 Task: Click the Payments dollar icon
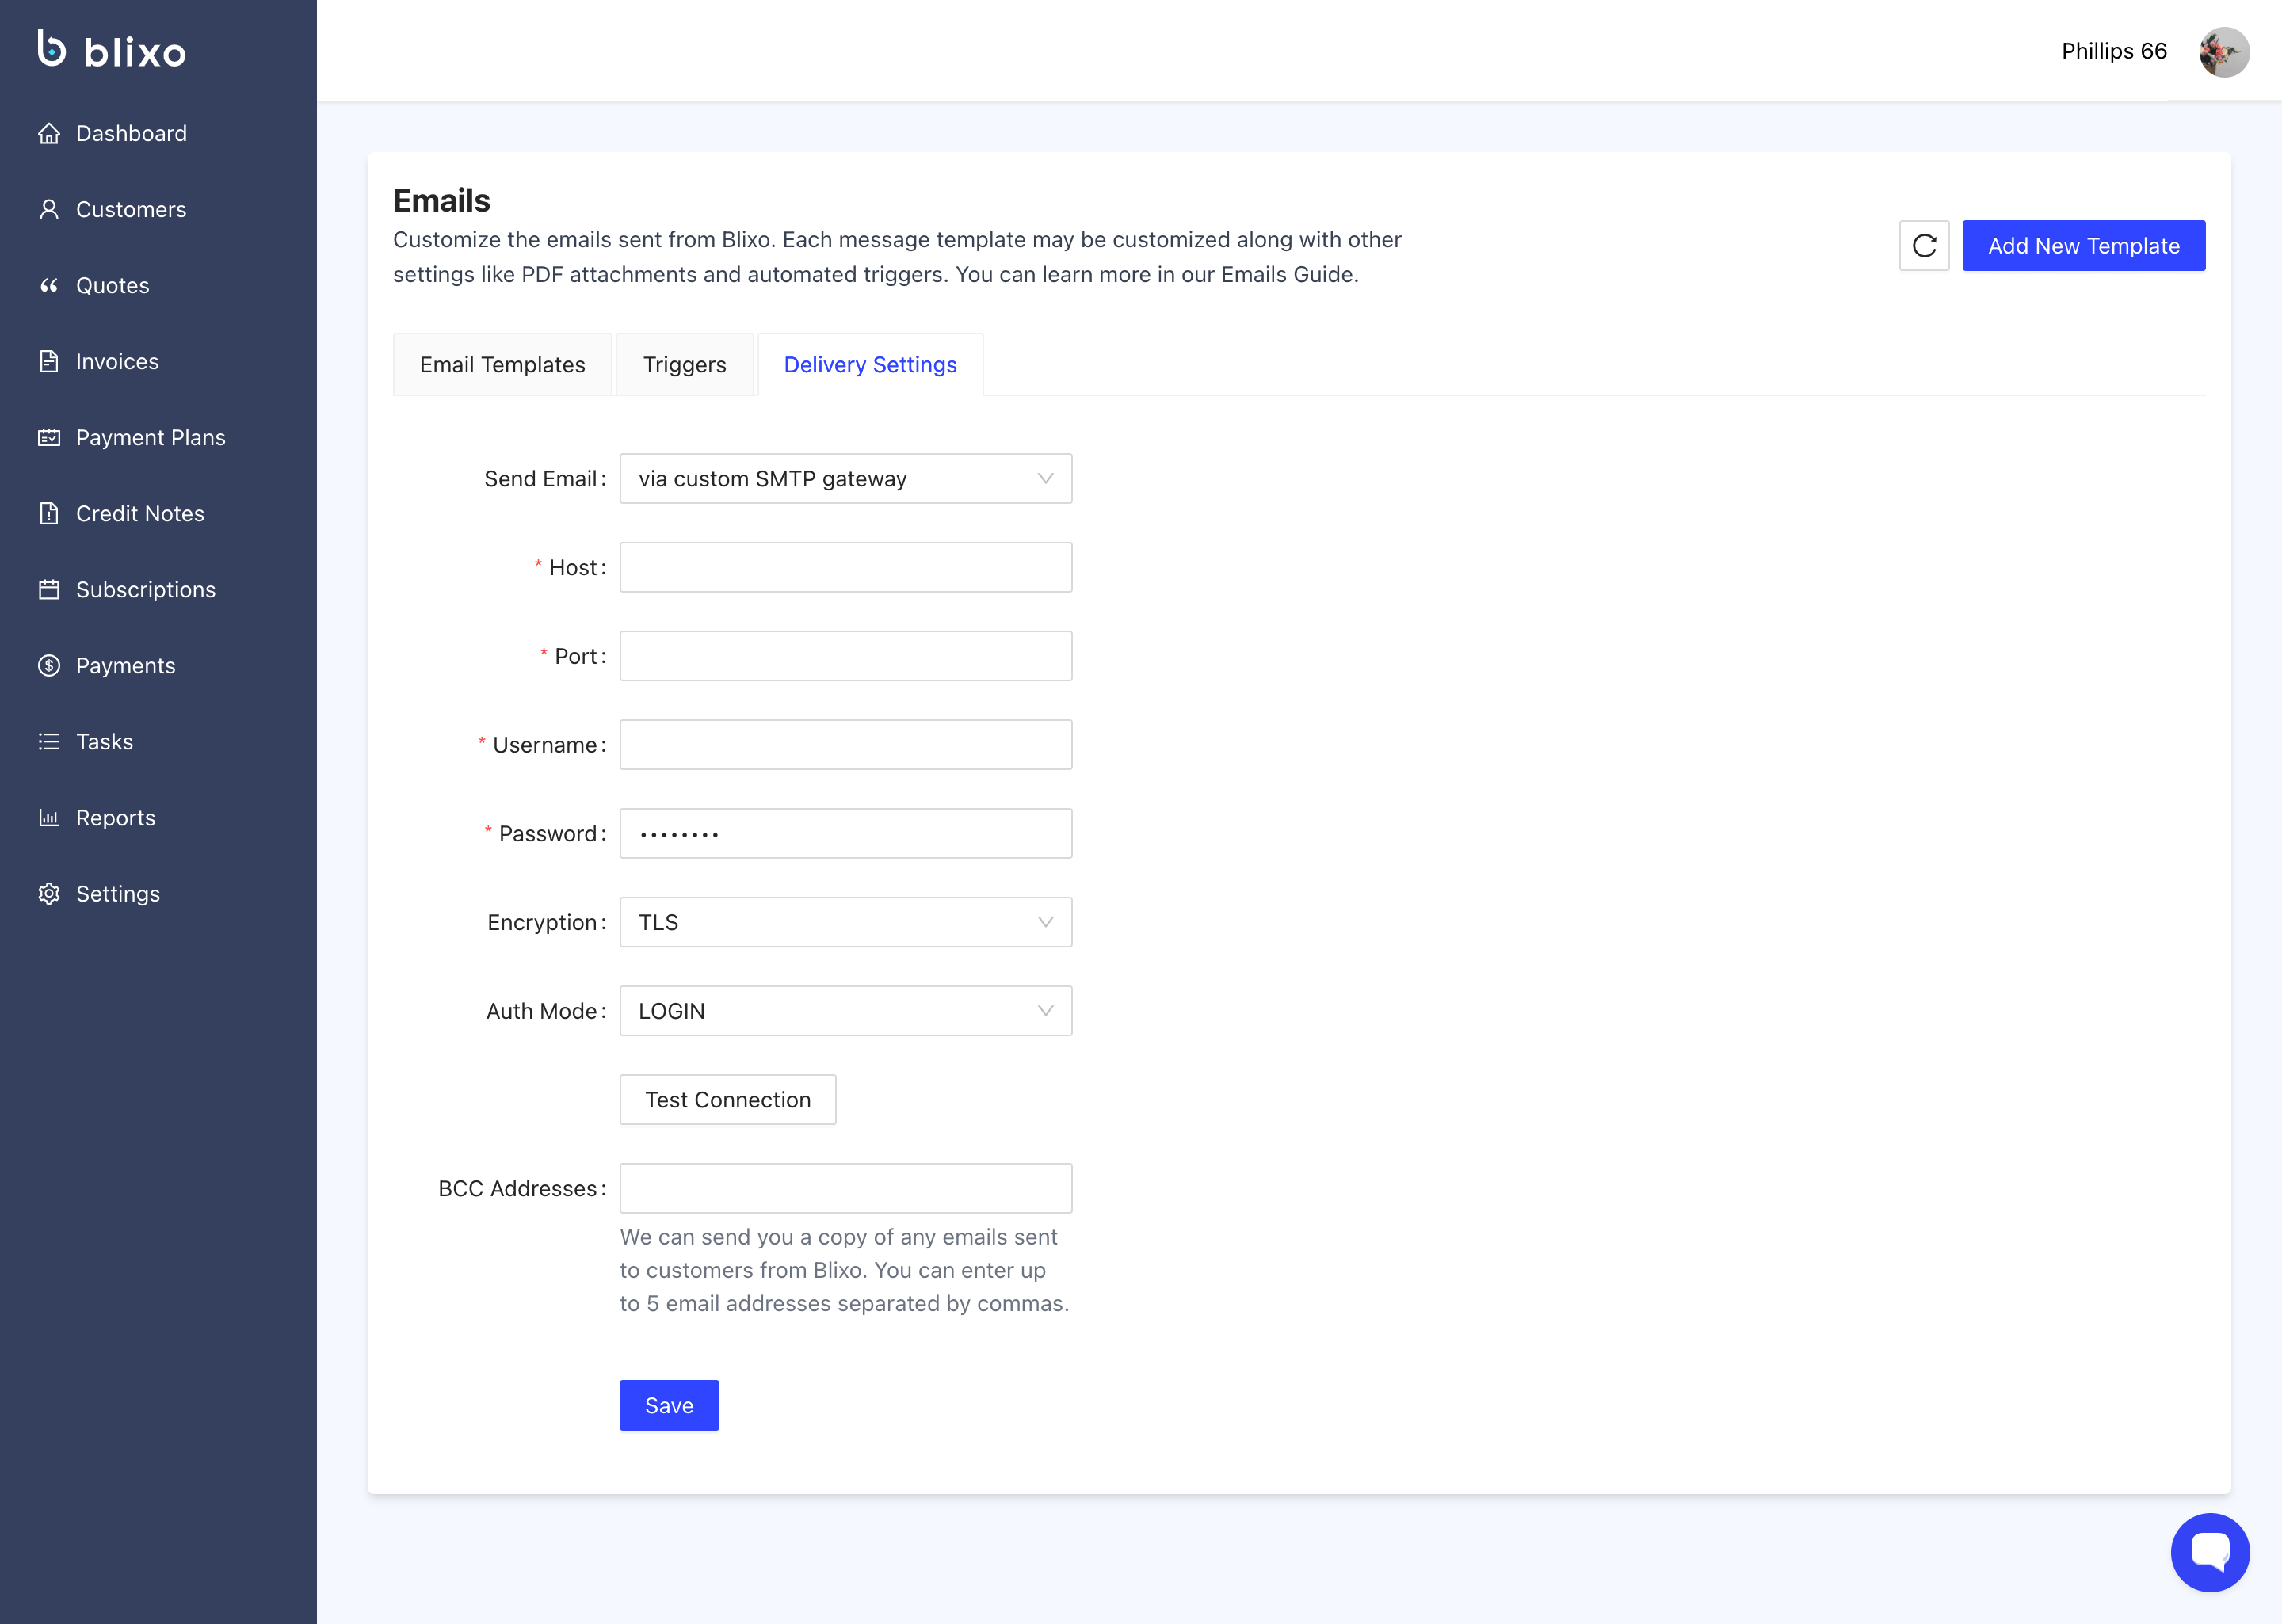[49, 665]
